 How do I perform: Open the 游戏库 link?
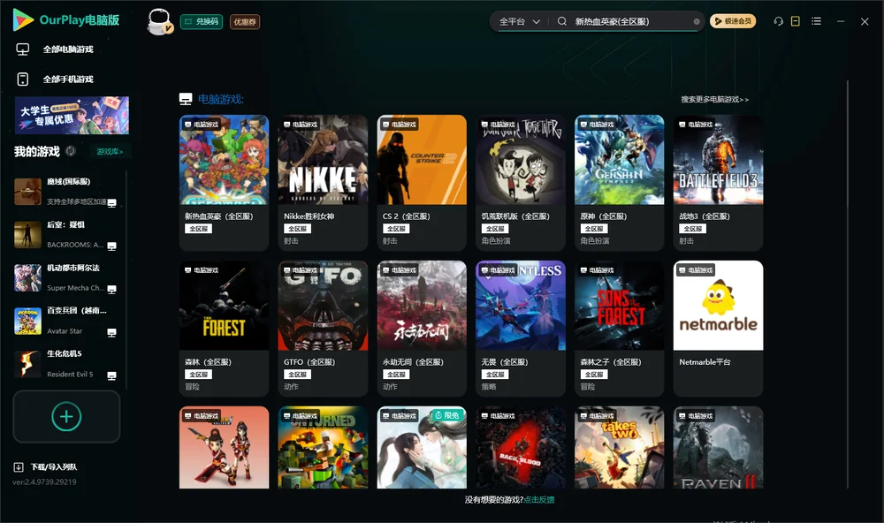(110, 152)
